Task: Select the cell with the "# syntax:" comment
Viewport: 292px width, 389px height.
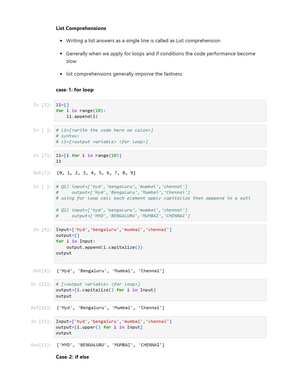Action: tap(160, 136)
